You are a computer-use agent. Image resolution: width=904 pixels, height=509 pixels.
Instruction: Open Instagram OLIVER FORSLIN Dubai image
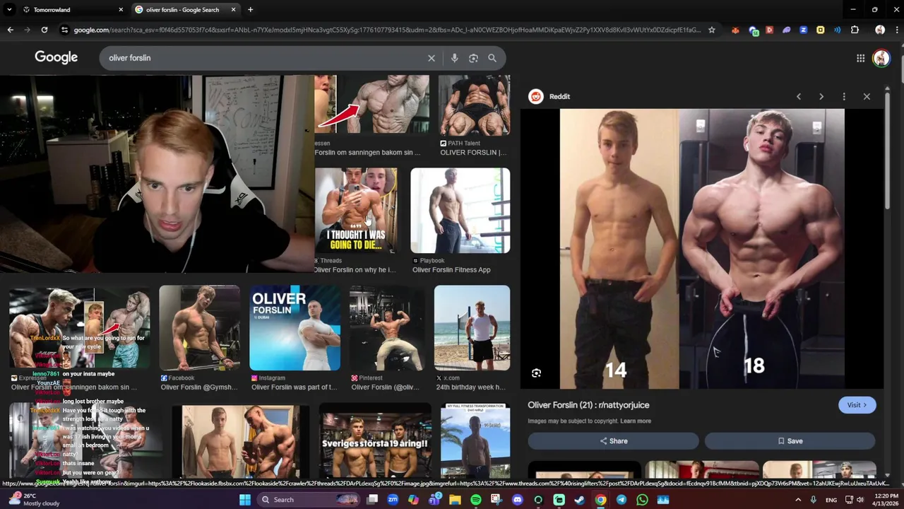click(295, 328)
